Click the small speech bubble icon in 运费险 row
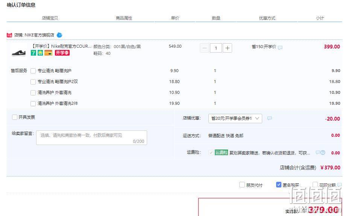The image size is (345, 216). (318, 152)
